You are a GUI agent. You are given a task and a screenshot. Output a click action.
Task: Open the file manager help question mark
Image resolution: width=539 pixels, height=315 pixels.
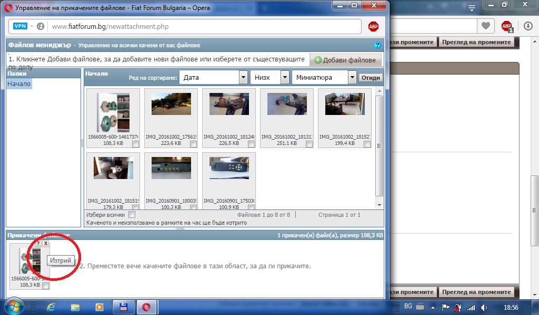coord(377,46)
